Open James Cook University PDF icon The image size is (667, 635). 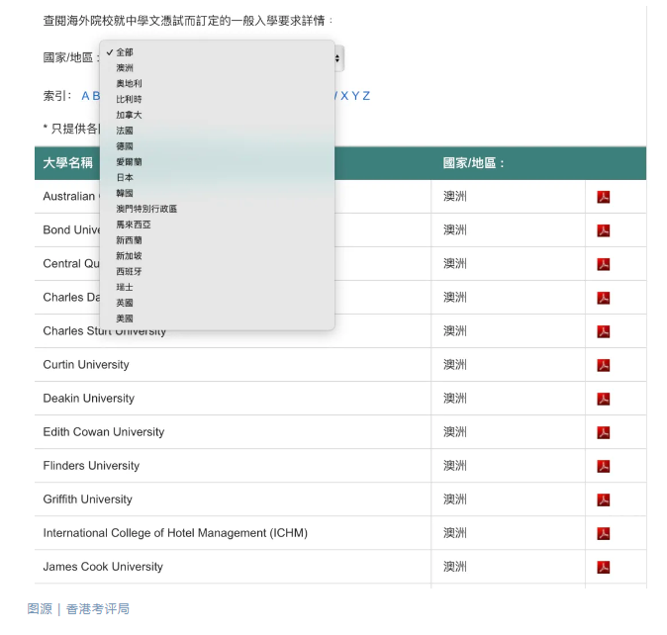603,567
